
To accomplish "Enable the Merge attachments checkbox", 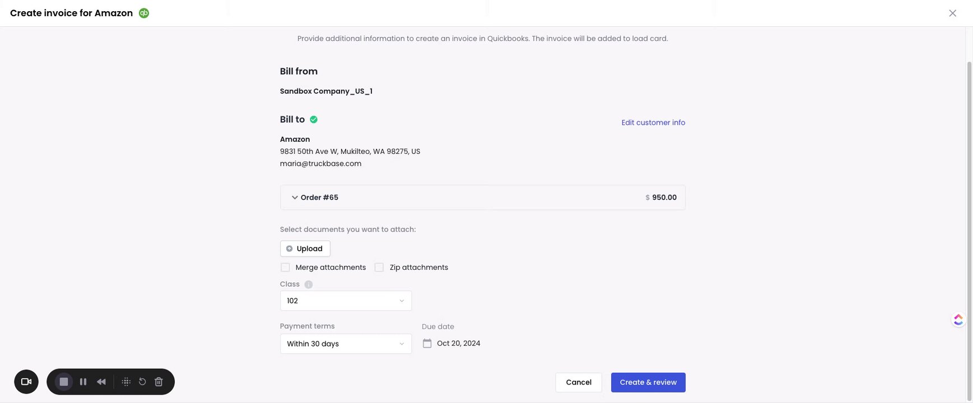I will [x=285, y=268].
